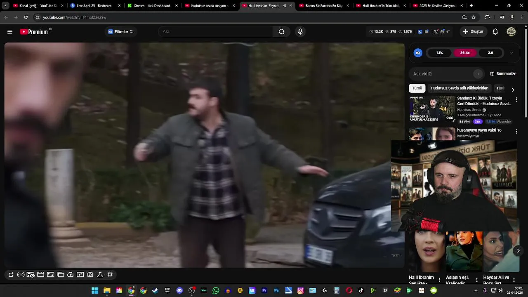Open experiments flask icon in toolbar
Screen dimensions: 528x297
pyautogui.click(x=100, y=275)
